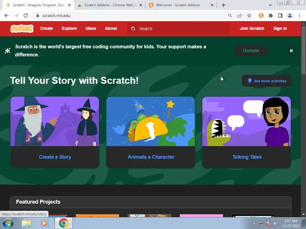The height and width of the screenshot is (229, 306).
Task: Click the scrollbar up arrow
Action: [303, 24]
